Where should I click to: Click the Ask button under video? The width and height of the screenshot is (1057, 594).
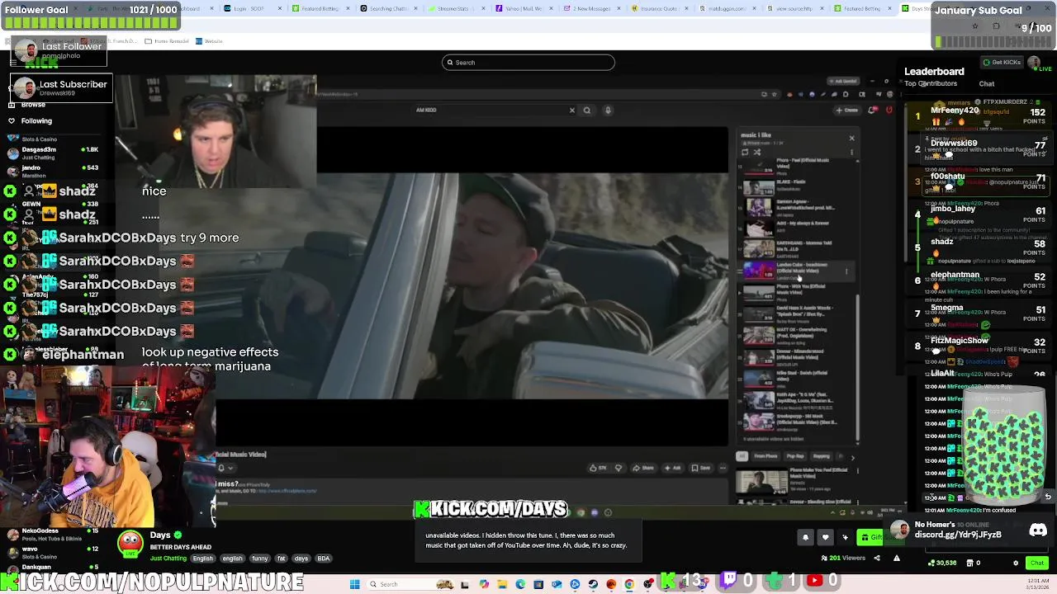point(673,468)
